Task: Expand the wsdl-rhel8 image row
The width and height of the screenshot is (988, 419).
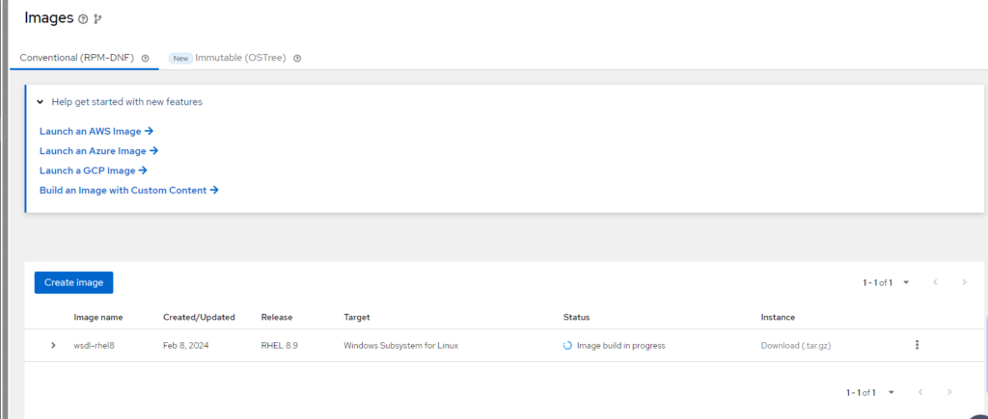Action: (53, 346)
